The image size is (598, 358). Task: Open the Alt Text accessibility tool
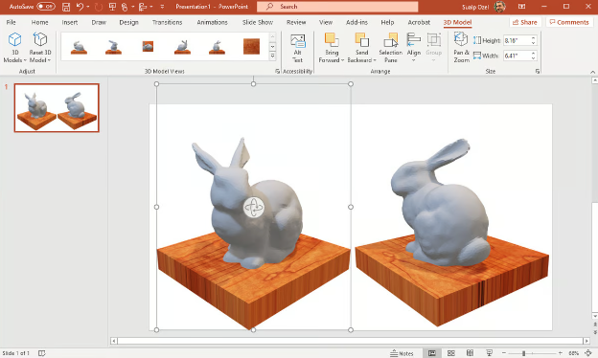pos(297,48)
